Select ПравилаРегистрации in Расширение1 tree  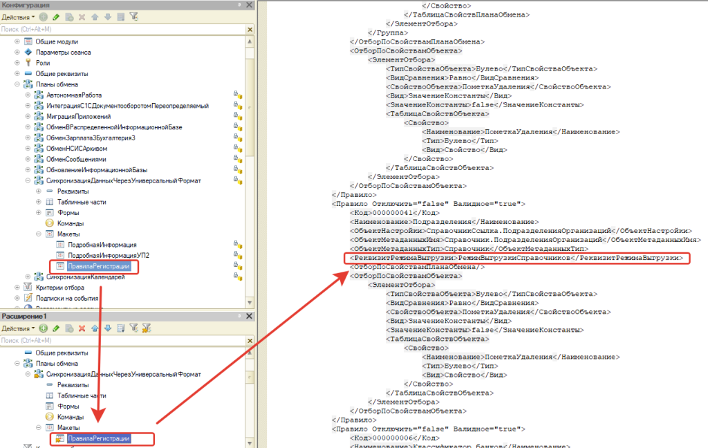(98, 438)
